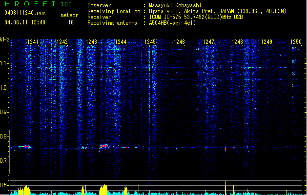Click the 1.0 frequency axis label
Image resolution: width=307 pixels, height=195 pixels.
click(4, 88)
